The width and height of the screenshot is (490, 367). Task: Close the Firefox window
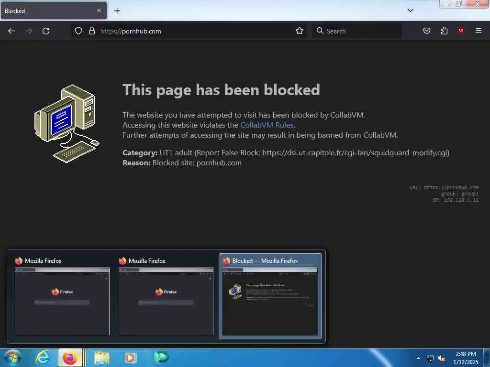click(477, 4)
